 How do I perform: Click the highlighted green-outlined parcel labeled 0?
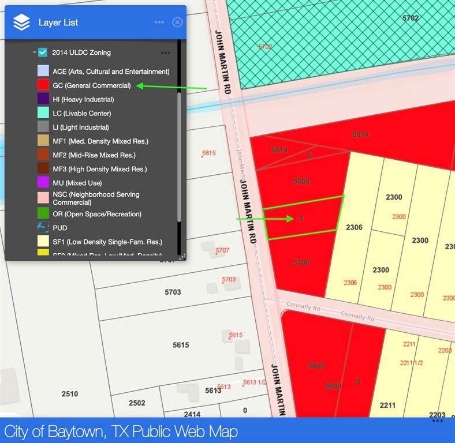pyautogui.click(x=302, y=219)
